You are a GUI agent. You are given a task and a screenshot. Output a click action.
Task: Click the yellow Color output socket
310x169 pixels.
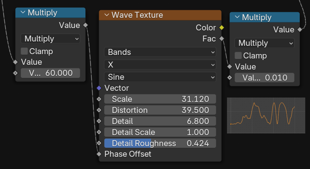click(221, 28)
